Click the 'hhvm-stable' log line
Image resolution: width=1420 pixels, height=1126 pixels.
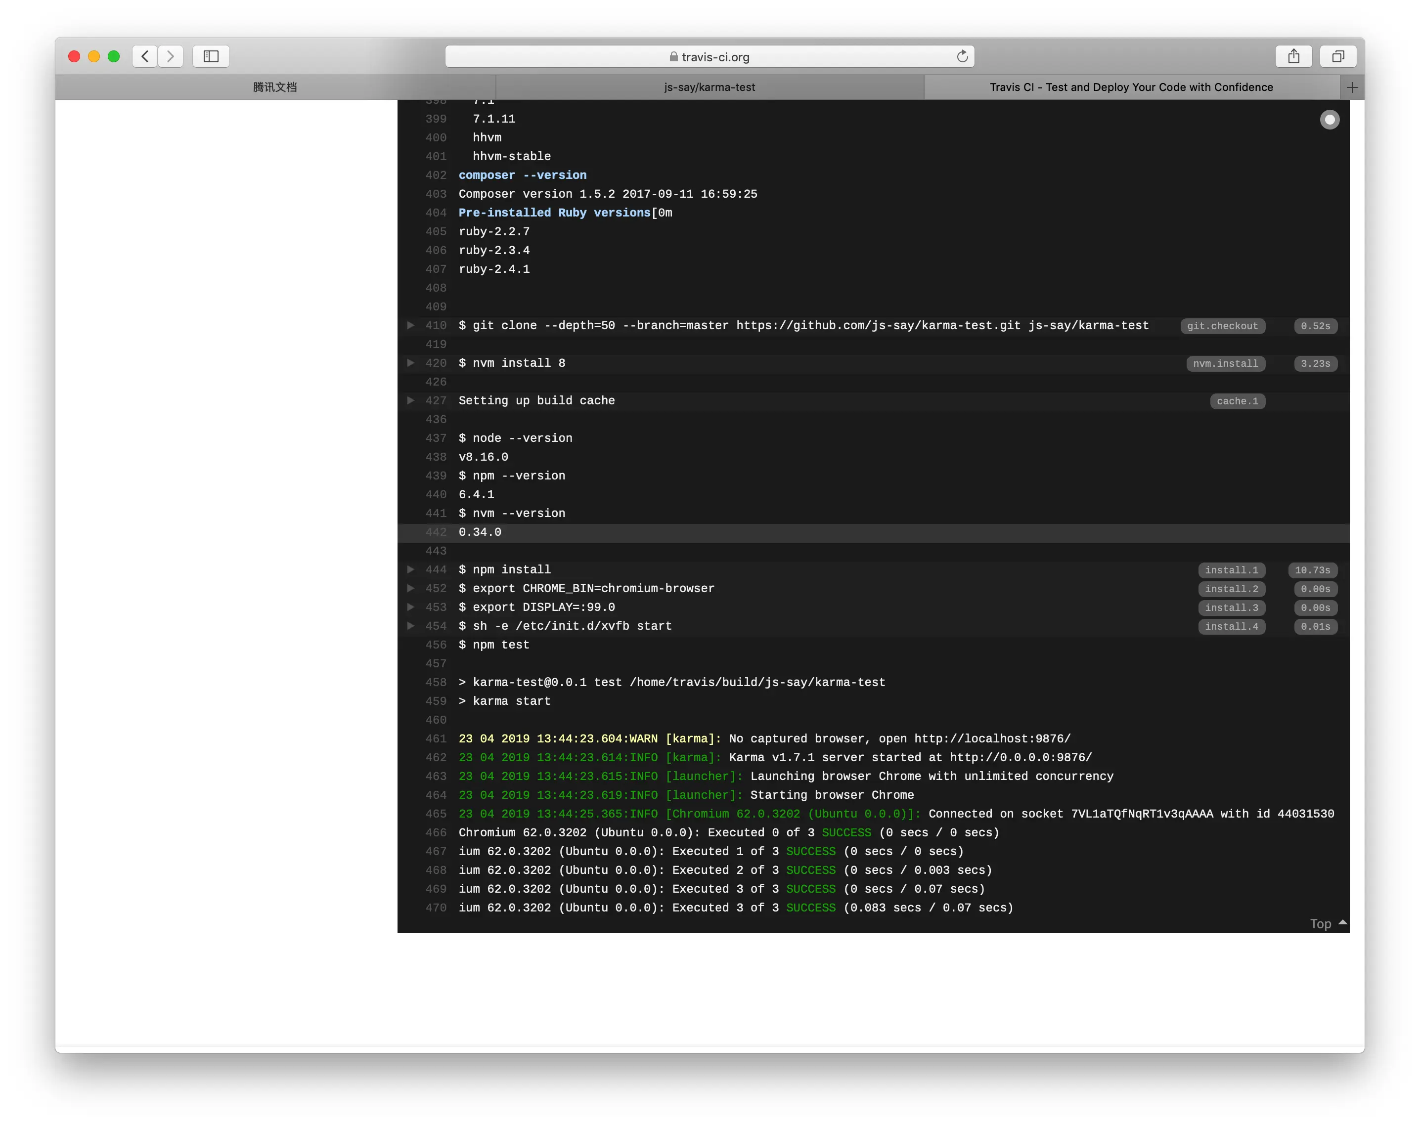512,156
